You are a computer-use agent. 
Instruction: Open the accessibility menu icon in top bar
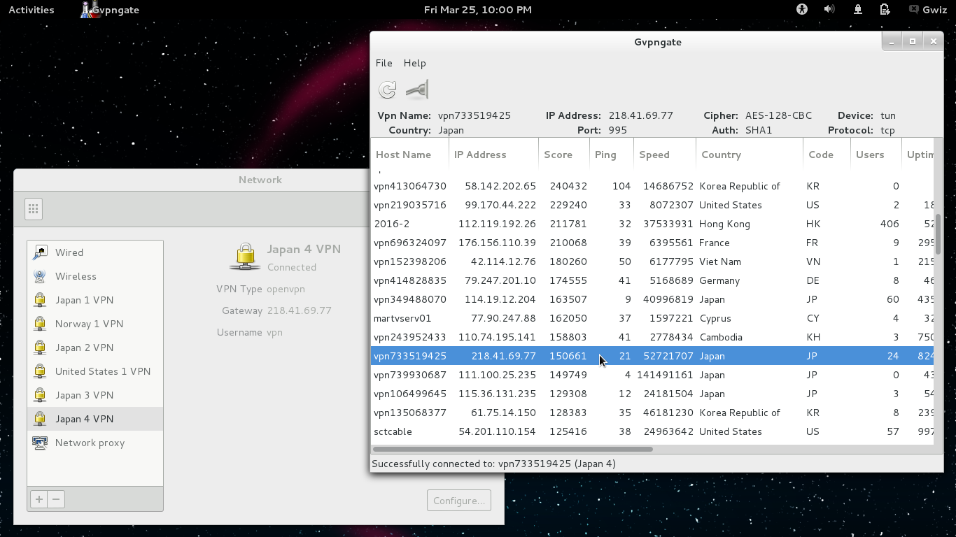(801, 10)
